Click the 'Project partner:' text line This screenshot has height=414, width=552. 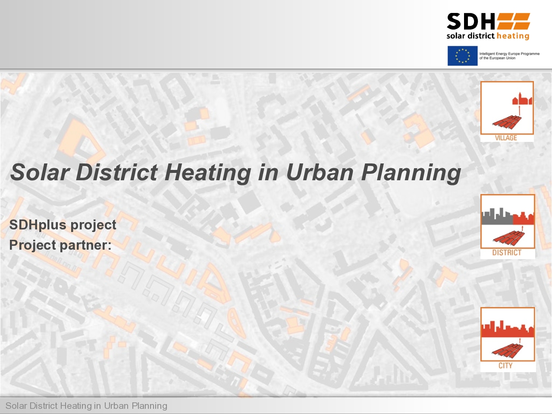click(60, 245)
